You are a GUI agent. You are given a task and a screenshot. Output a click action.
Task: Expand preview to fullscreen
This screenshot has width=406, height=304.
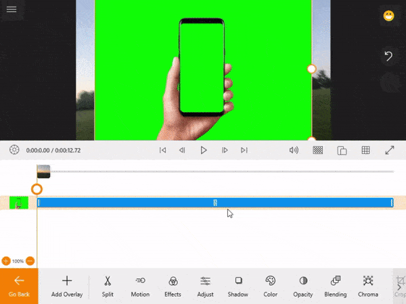click(390, 150)
